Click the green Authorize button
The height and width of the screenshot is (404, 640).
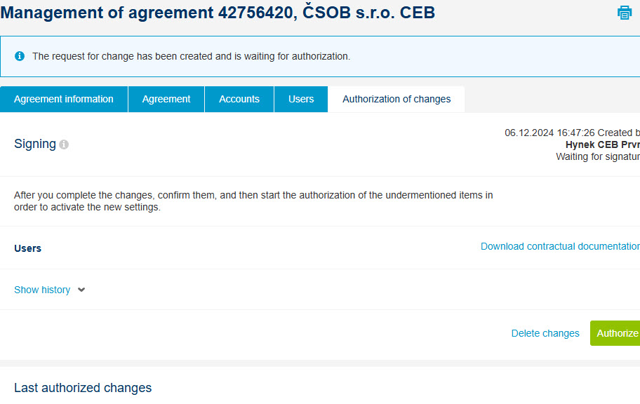pos(615,333)
